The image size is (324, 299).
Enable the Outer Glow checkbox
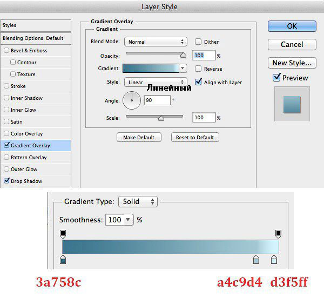6,169
